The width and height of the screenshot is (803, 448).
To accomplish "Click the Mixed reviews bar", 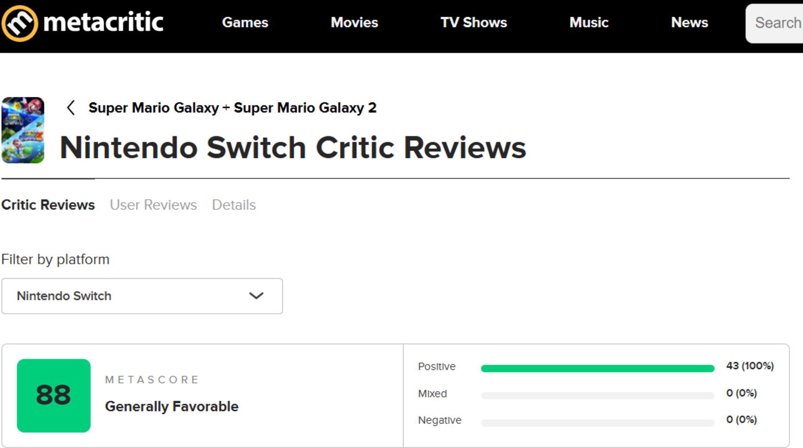I will (597, 395).
